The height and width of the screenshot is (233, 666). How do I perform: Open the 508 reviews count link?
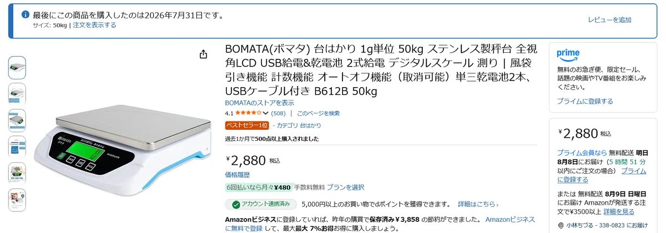(278, 113)
